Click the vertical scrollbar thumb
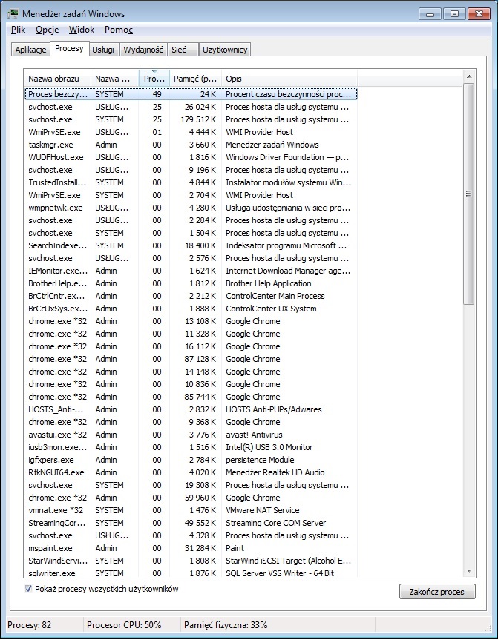 coord(469,194)
